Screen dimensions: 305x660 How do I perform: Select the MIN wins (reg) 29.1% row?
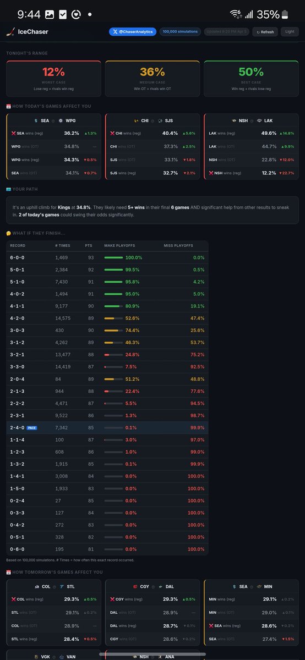pyautogui.click(x=252, y=599)
